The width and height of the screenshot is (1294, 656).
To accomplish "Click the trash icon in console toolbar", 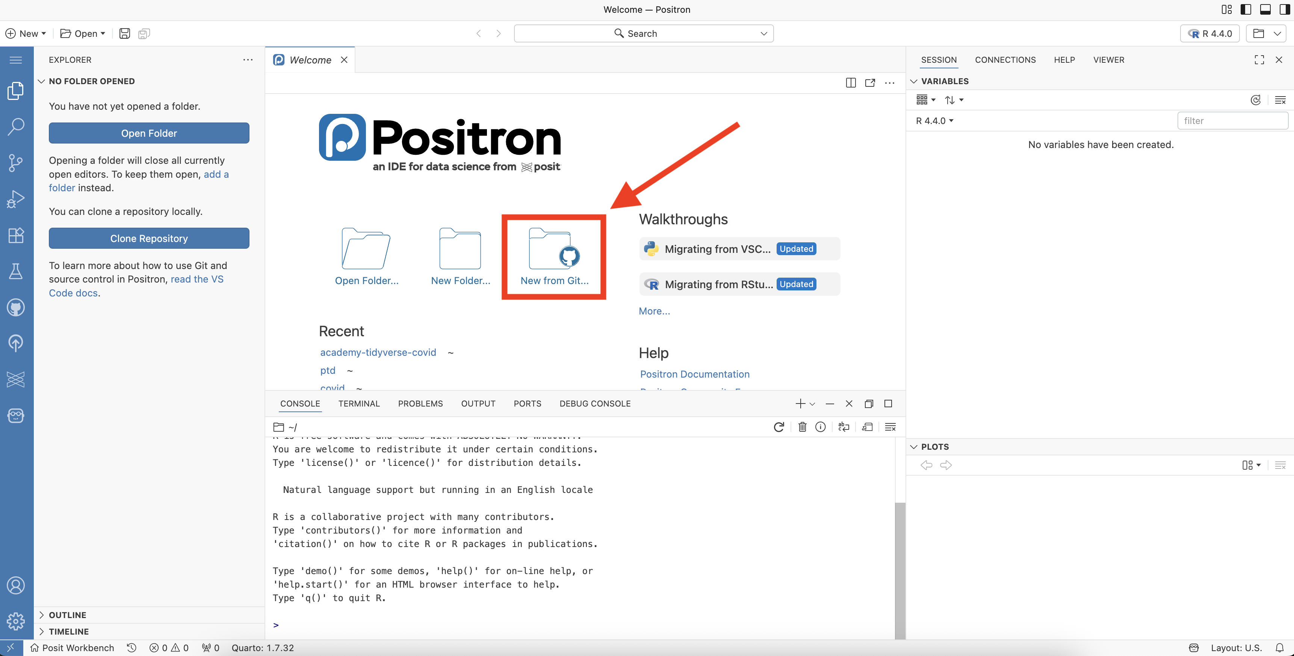I will 802,427.
